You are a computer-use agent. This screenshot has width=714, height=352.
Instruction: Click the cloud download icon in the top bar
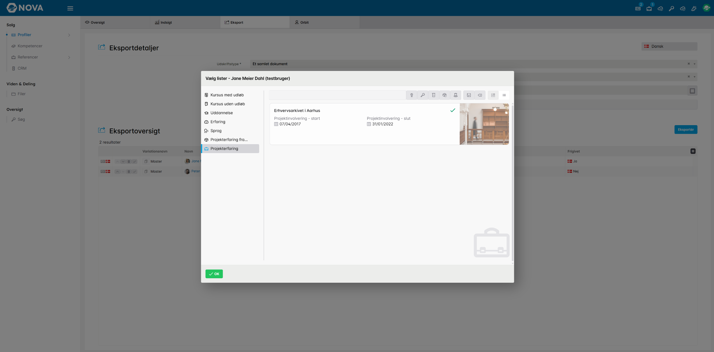coord(660,8)
